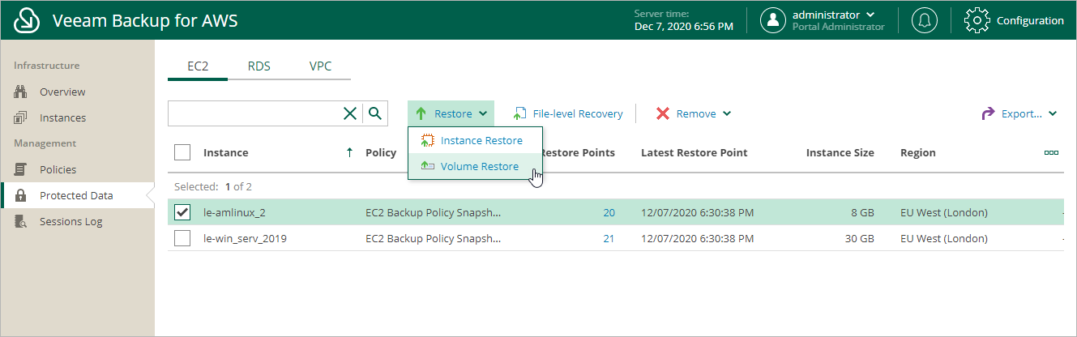Click the Configuration gear icon

tap(977, 20)
